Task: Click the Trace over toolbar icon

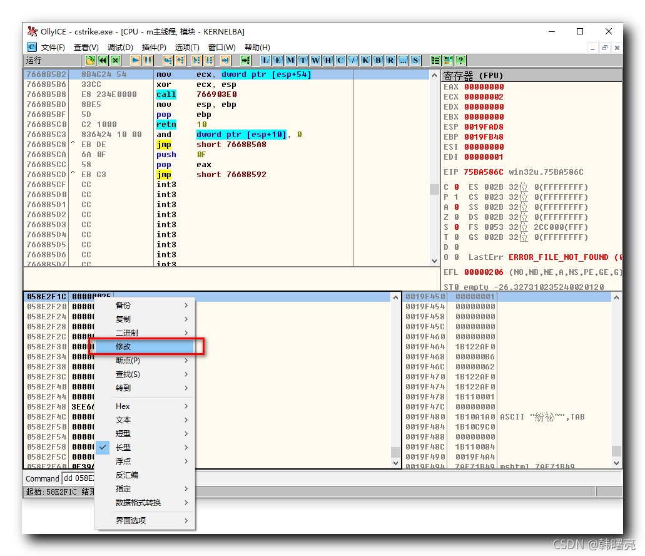Action: pos(210,61)
